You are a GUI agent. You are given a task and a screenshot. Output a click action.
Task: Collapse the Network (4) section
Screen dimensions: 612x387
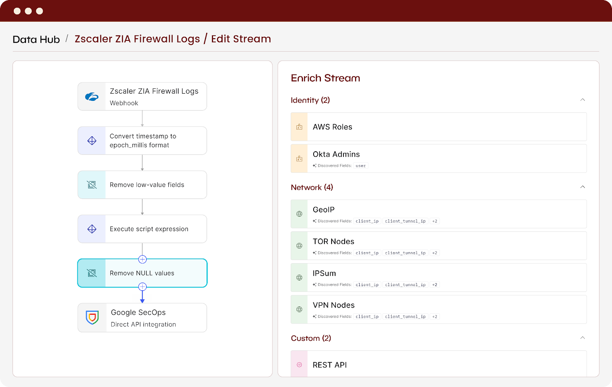pyautogui.click(x=583, y=187)
